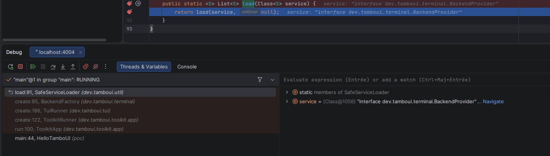
Task: Click the Rerun debug session icon
Action: pyautogui.click(x=11, y=67)
